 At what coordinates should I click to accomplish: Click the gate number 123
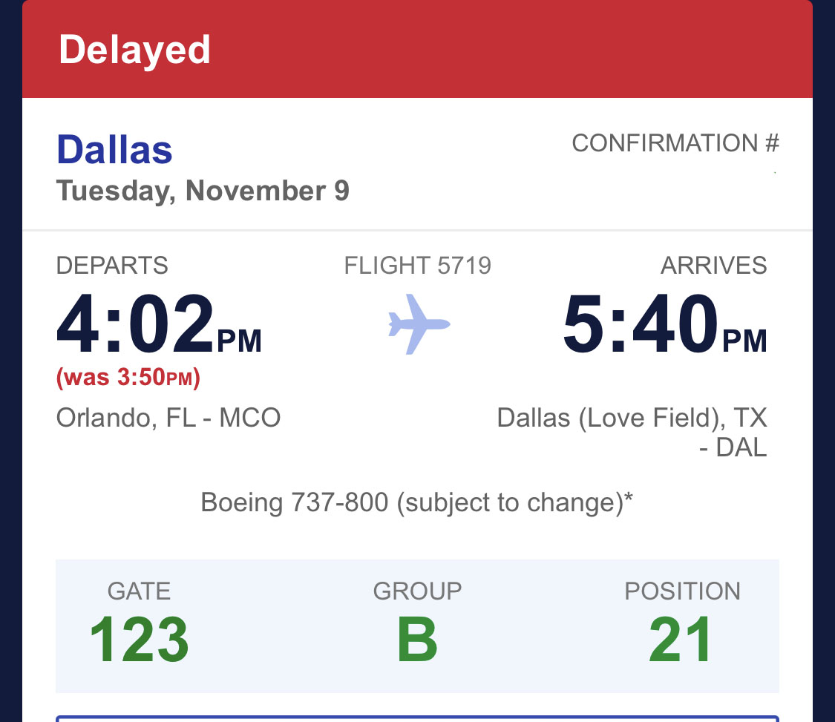[x=139, y=640]
